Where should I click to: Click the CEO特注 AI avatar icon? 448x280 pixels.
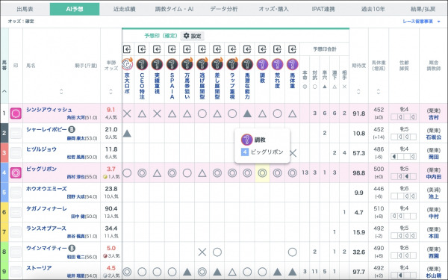click(142, 64)
